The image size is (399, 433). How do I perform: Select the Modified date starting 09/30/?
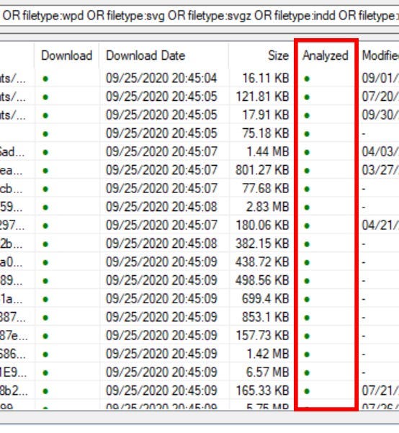coord(380,115)
